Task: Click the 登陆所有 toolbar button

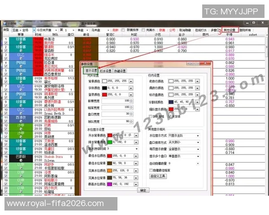Action: click(x=245, y=30)
